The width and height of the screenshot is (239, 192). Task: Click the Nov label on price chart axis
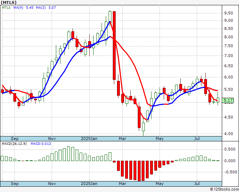pyautogui.click(x=52, y=139)
